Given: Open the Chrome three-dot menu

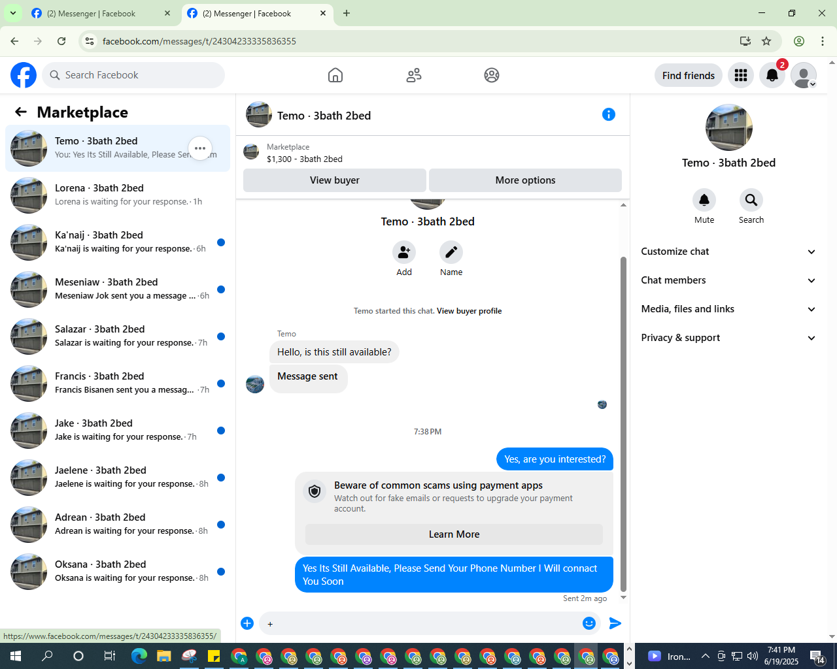Looking at the screenshot, I should coord(823,41).
